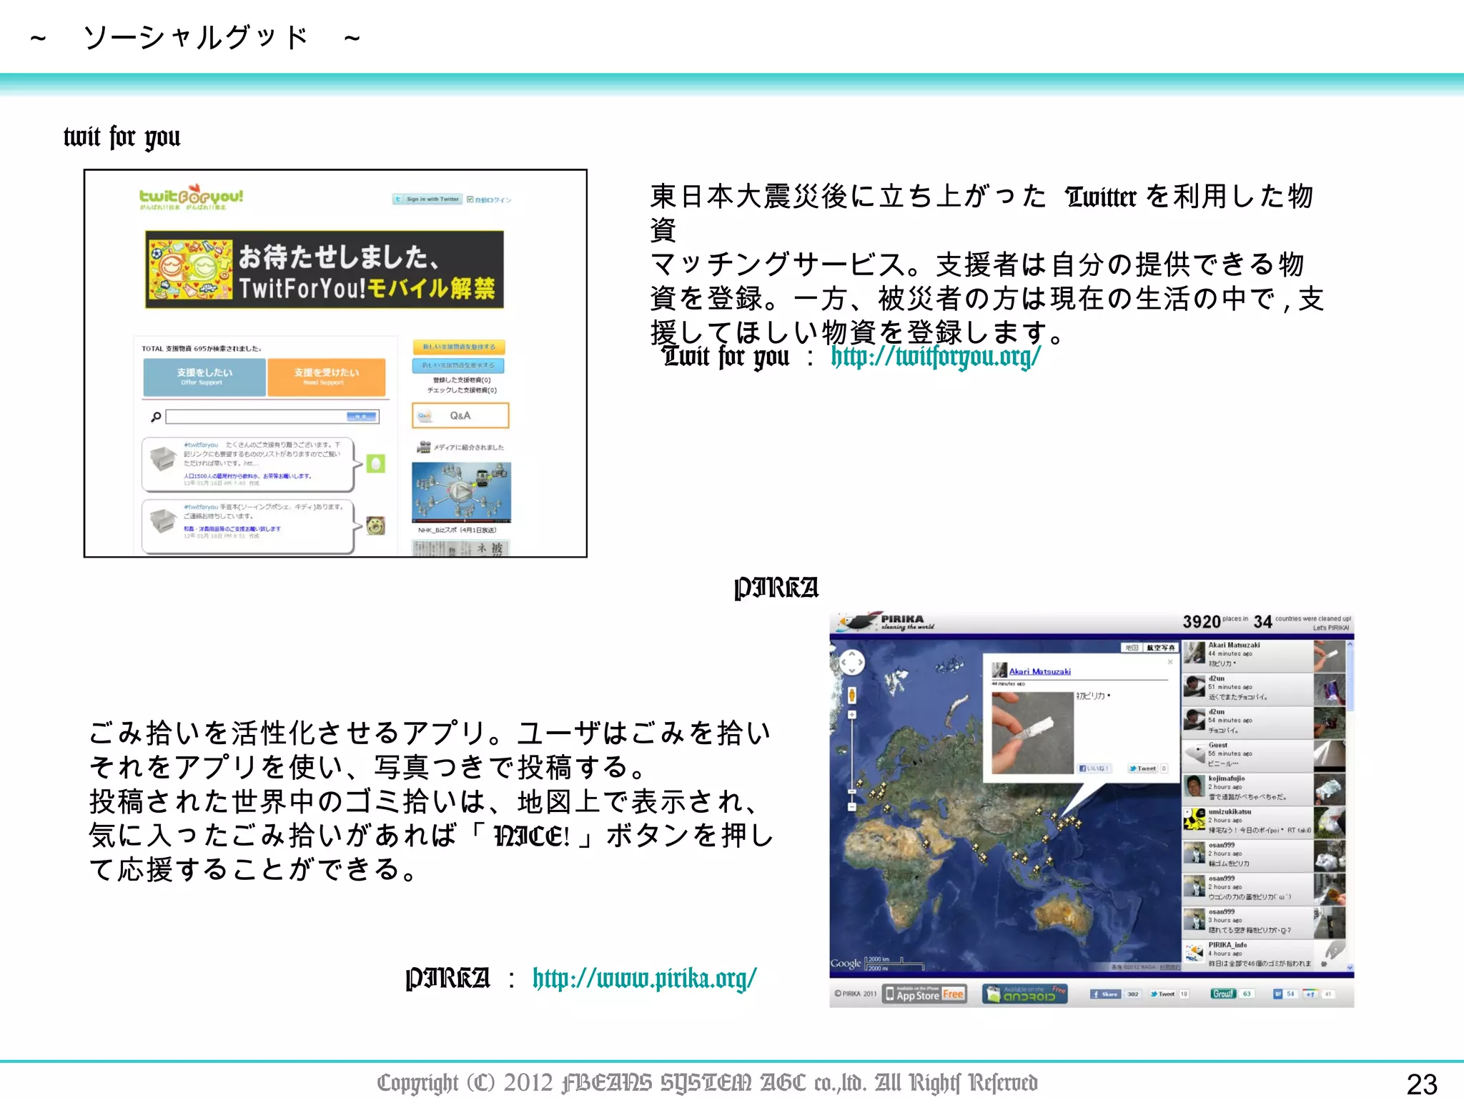Select the Need Support tab

pos(326,377)
